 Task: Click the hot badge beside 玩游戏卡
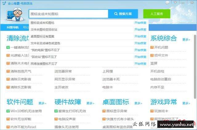click(152, 111)
